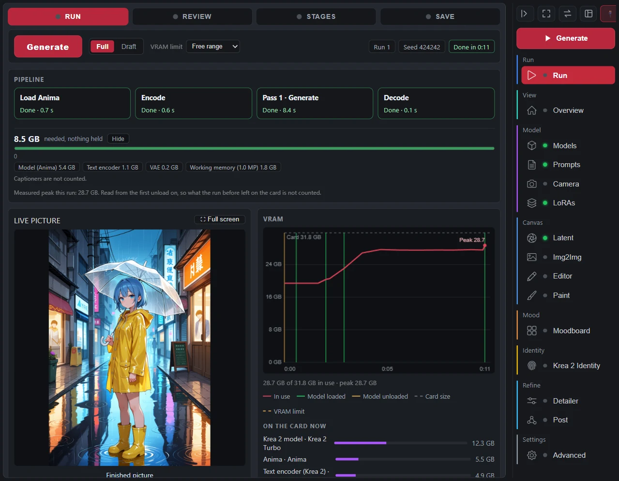The height and width of the screenshot is (481, 619).
Task: Click the VAE 0.2 GB chip
Action: 164,167
